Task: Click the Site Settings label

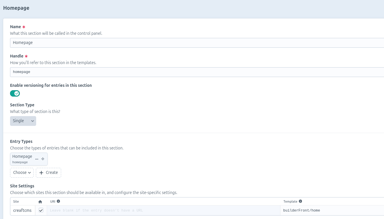Action: [x=22, y=186]
